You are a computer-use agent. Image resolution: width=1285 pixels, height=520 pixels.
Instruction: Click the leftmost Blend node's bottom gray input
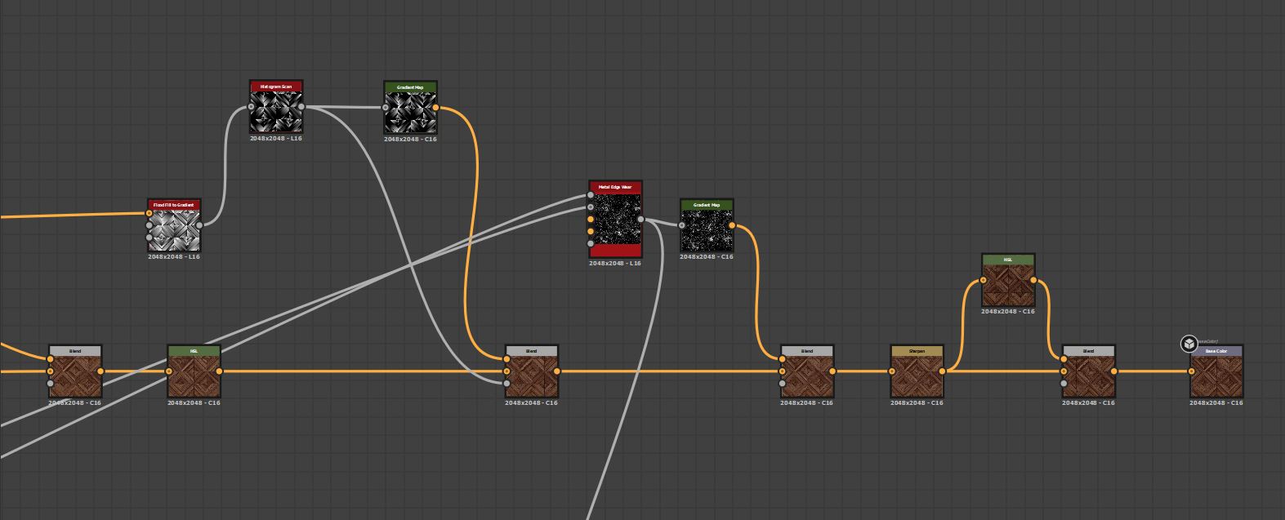tap(51, 383)
